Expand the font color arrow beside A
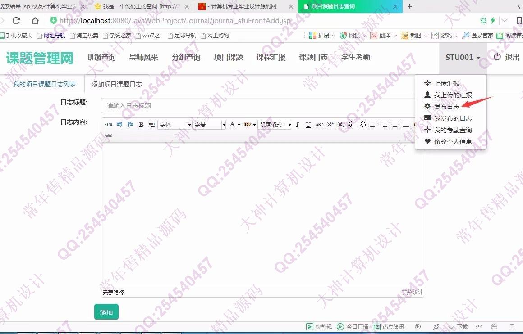The height and width of the screenshot is (334, 523). 239,125
